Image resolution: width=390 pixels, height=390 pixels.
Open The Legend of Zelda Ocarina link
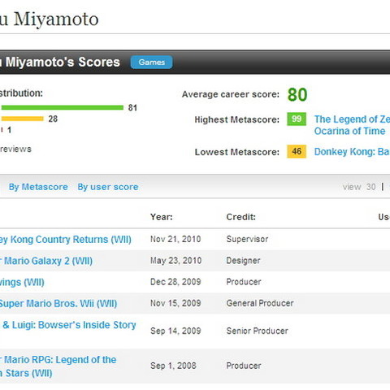pos(352,125)
